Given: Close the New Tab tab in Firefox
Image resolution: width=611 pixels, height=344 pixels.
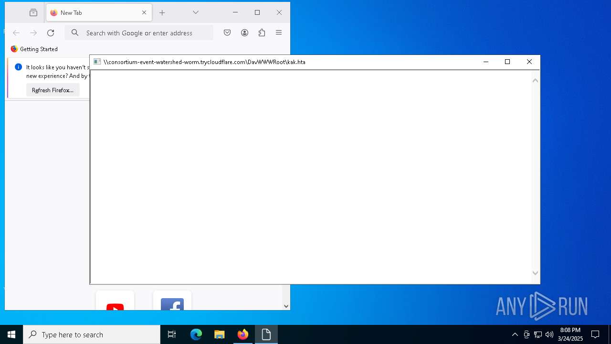Looking at the screenshot, I should [144, 13].
